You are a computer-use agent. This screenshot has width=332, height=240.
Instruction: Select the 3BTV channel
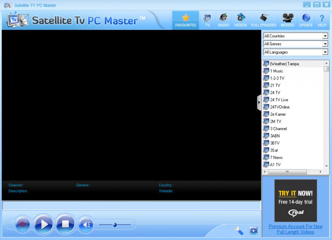click(x=293, y=143)
